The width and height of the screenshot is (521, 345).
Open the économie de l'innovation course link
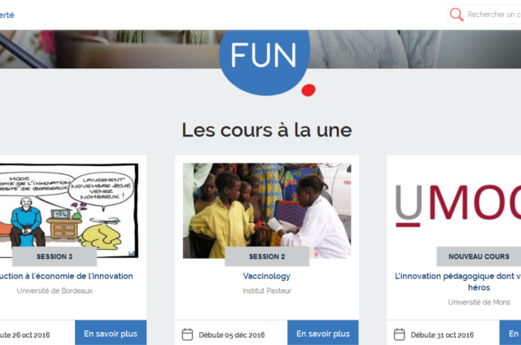(66, 276)
